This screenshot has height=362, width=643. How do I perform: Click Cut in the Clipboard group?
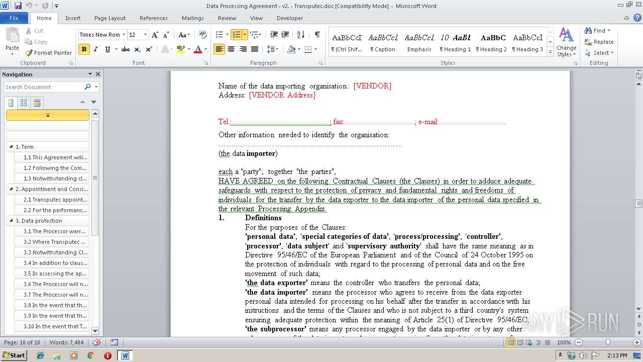pyautogui.click(x=34, y=31)
